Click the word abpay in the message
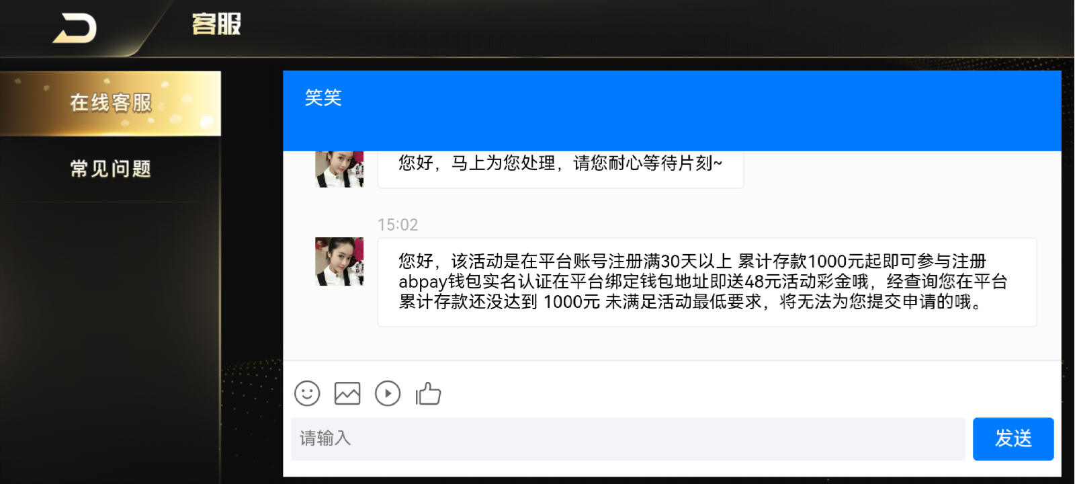Screen dimensions: 1075x484 [x=423, y=282]
